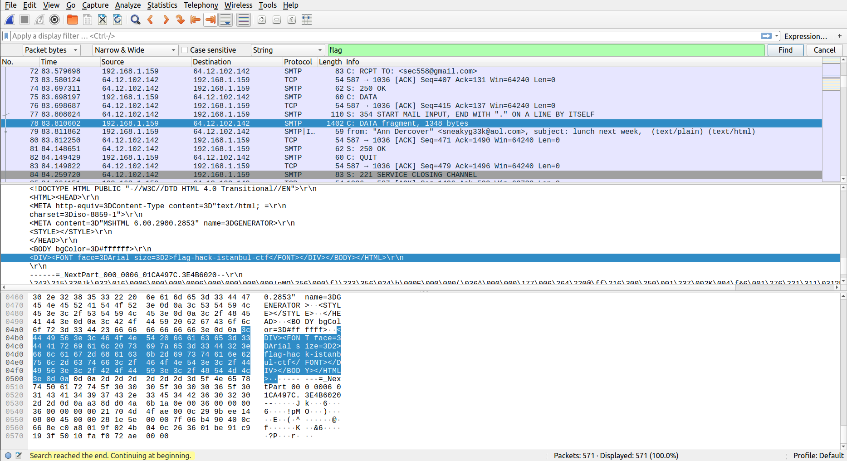Select packet 72 RCPT TO sec558@gmail.com
Screen dimensions: 847x461
click(411, 71)
